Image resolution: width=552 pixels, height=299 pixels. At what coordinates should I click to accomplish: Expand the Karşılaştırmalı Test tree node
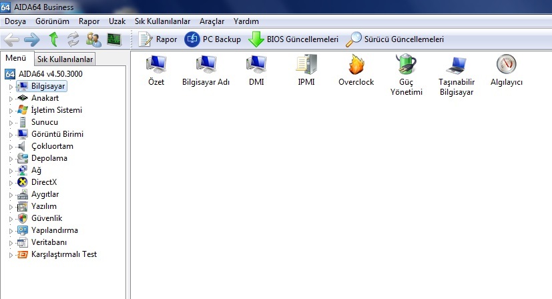coord(11,255)
